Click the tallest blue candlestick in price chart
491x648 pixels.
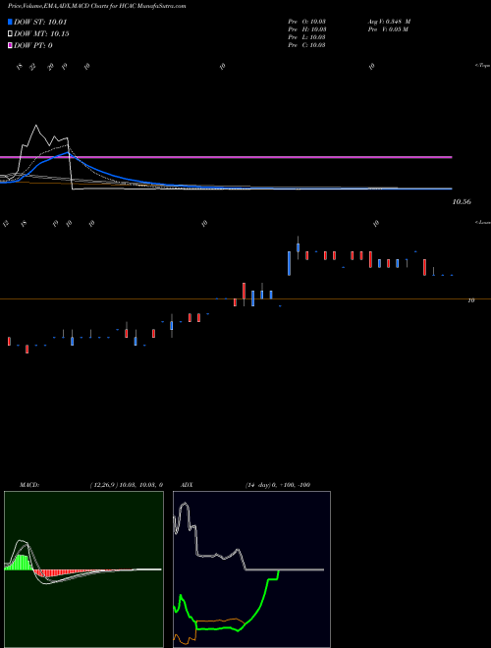pyautogui.click(x=289, y=263)
